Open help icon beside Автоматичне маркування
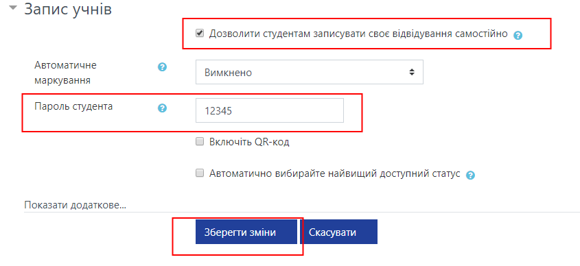Viewport: 580px width, 266px height. 163,67
